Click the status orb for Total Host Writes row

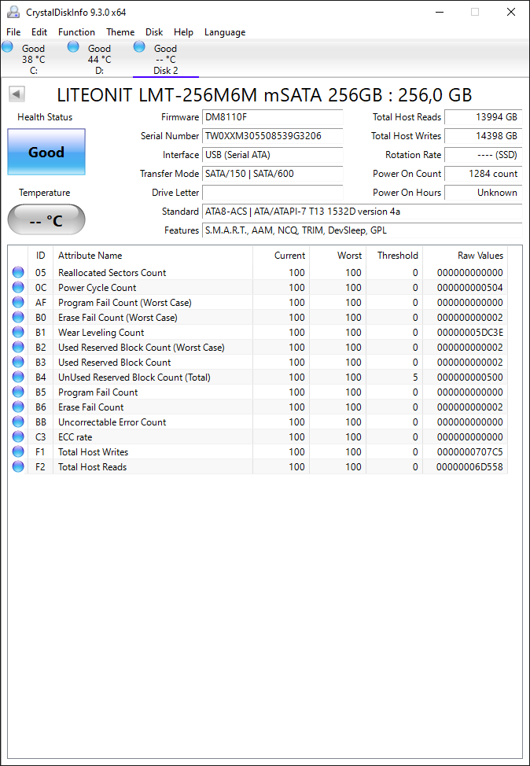click(x=18, y=452)
